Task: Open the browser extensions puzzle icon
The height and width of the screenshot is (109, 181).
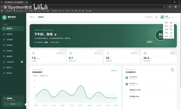Action: coord(170,7)
